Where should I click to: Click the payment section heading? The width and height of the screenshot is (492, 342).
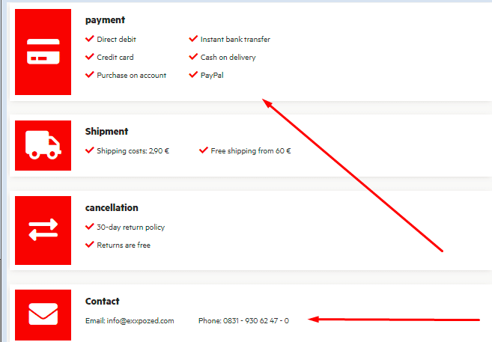pyautogui.click(x=105, y=20)
